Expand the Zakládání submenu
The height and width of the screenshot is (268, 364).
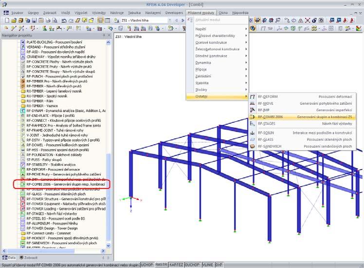click(218, 76)
